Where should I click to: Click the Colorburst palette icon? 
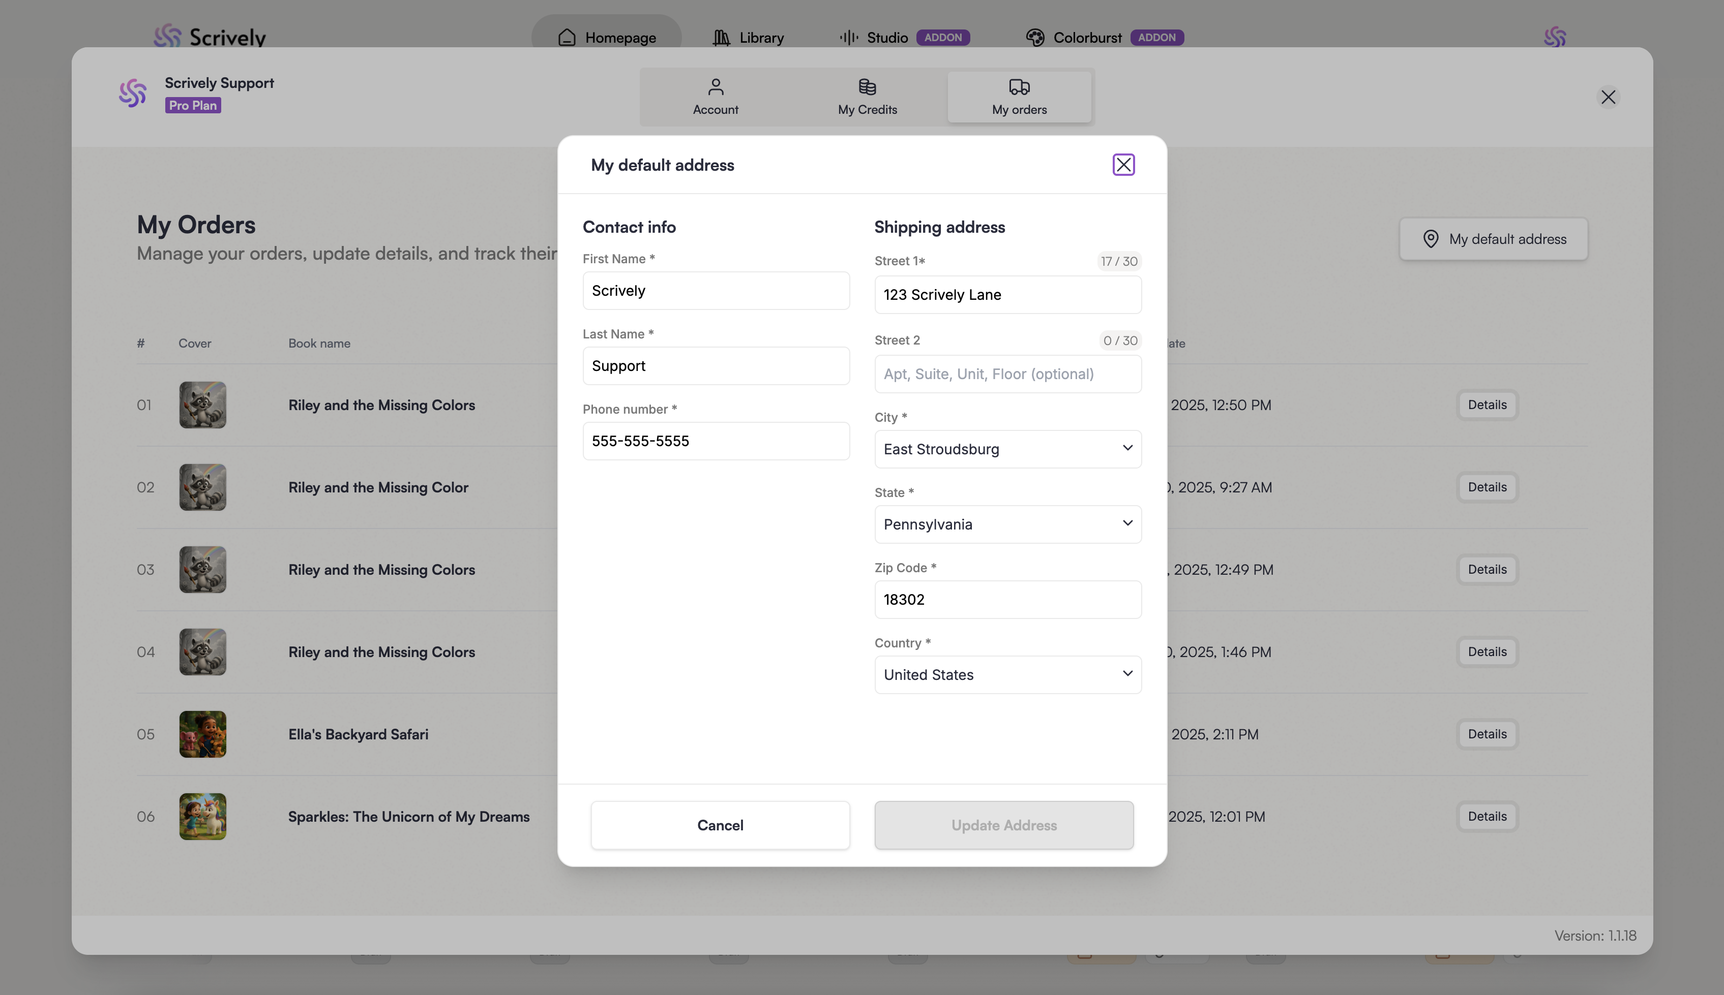[x=1035, y=38]
